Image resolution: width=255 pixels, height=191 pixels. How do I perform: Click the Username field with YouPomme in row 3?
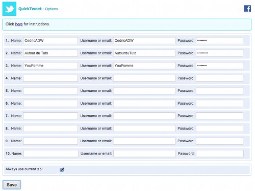144,66
